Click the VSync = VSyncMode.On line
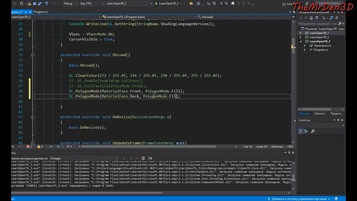The width and height of the screenshot is (357, 201). click(91, 34)
